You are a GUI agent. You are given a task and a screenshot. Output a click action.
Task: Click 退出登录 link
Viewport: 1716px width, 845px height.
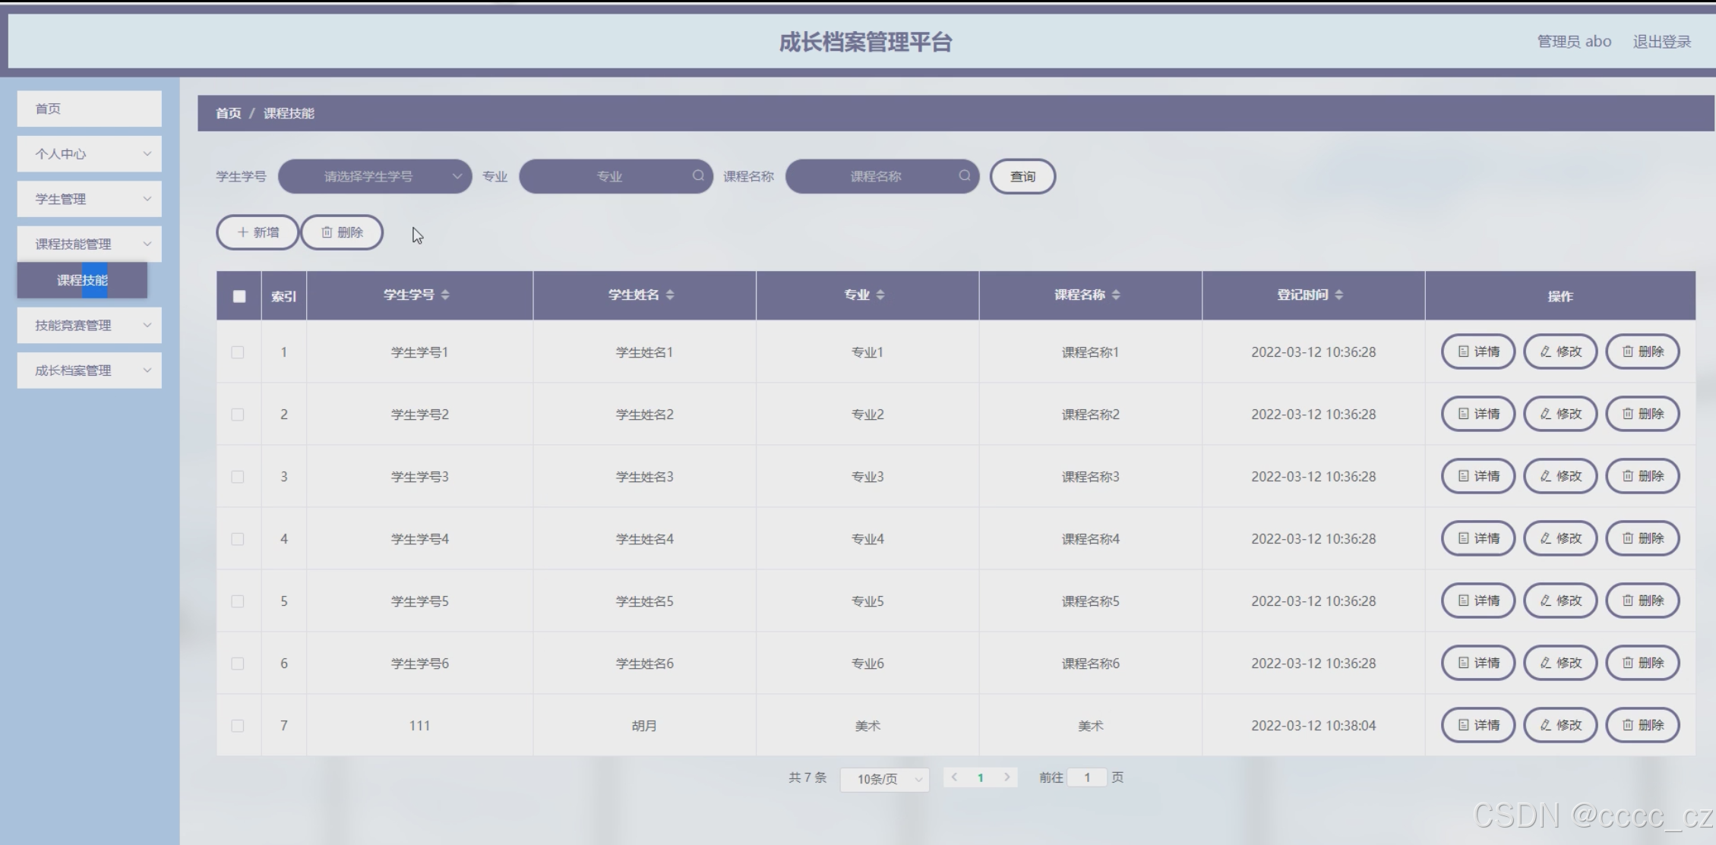tap(1661, 42)
